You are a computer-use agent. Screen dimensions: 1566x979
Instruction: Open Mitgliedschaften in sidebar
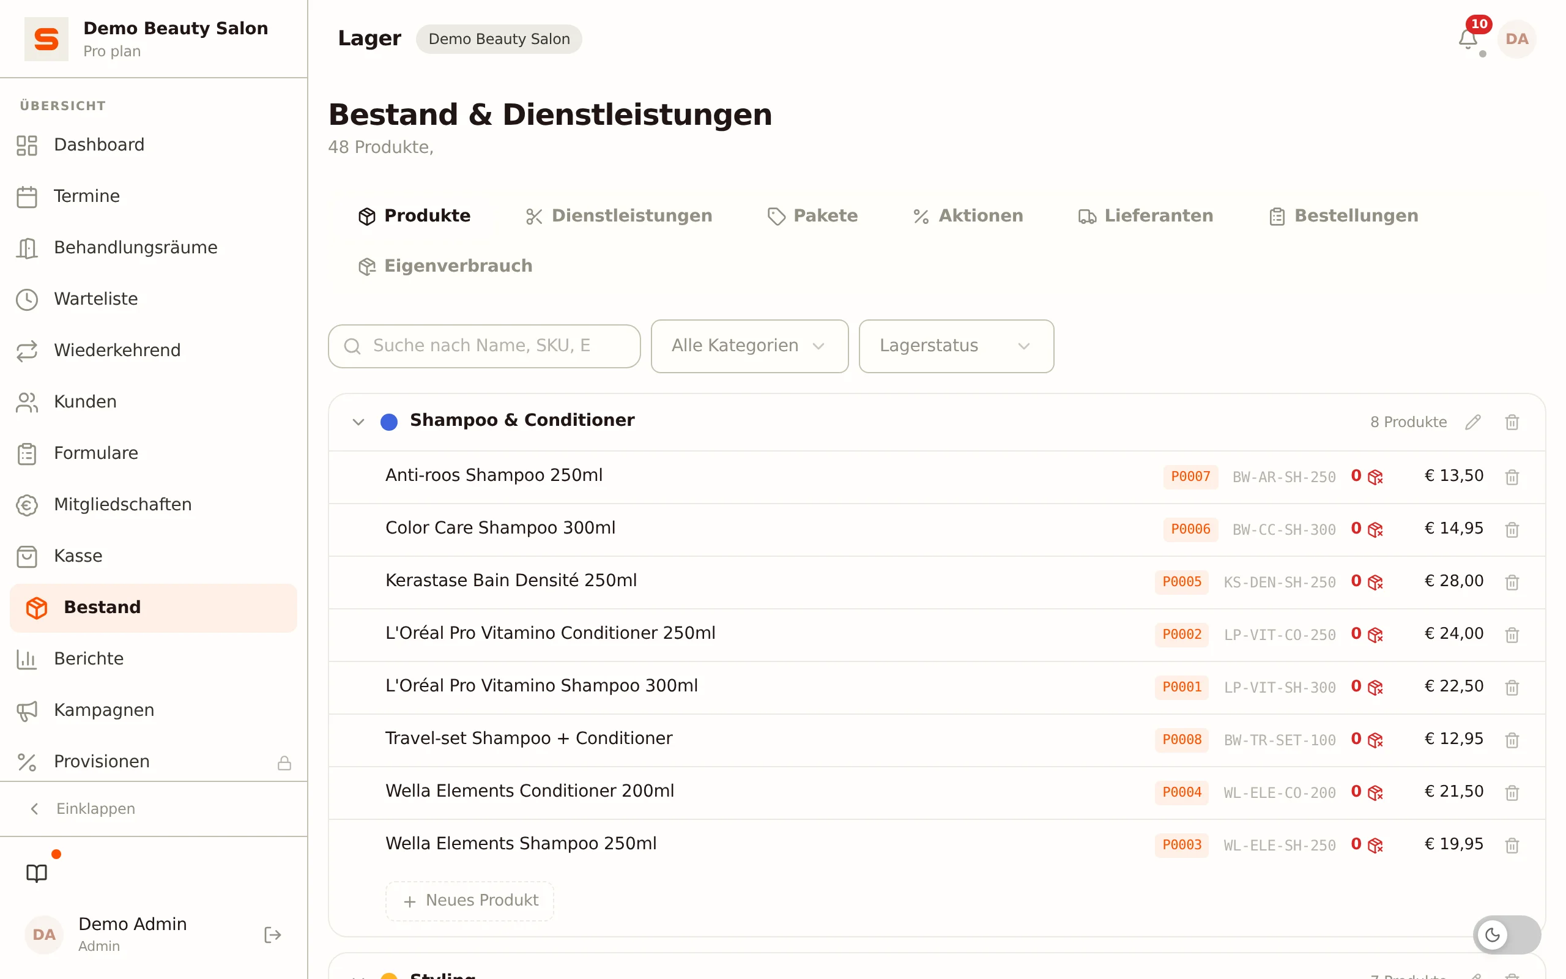[x=154, y=504]
